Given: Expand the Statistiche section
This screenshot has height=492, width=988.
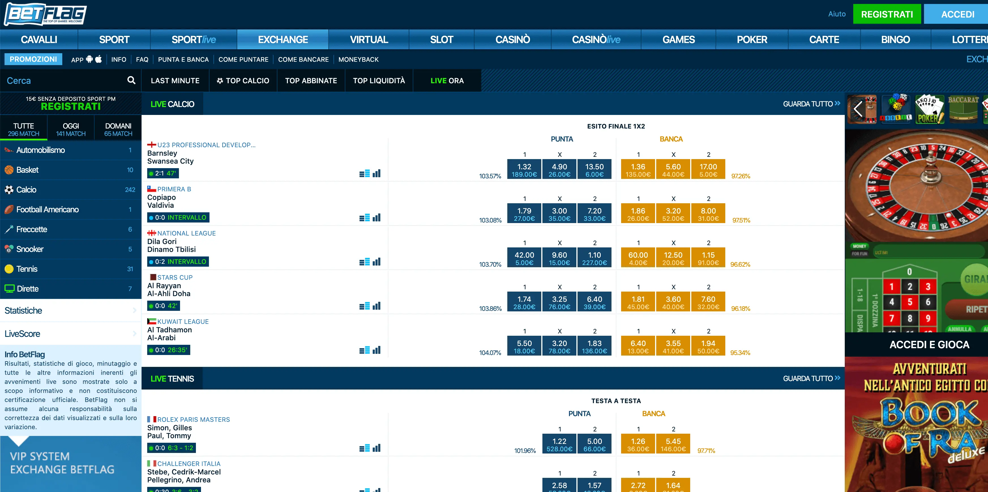Looking at the screenshot, I should tap(70, 310).
